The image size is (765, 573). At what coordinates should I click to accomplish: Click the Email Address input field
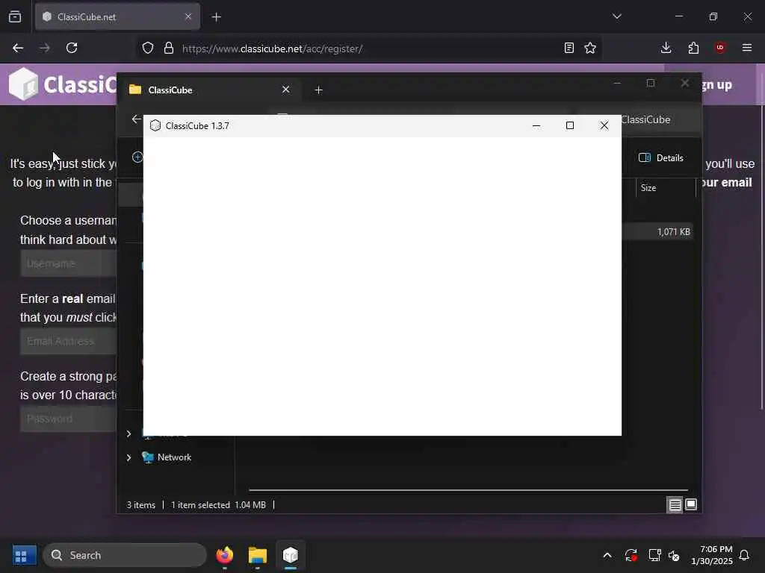coord(68,341)
